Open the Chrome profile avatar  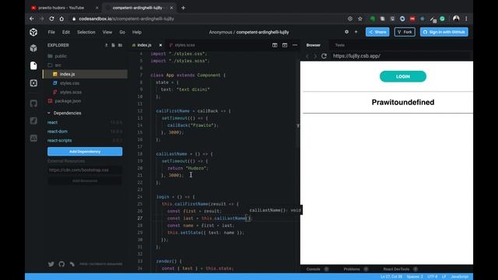coord(456,19)
